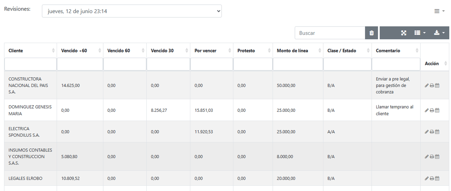This screenshot has width=451, height=191.
Task: Print the INSUMOS CONTABLES Y CONSTRUCCION row
Action: click(x=432, y=157)
